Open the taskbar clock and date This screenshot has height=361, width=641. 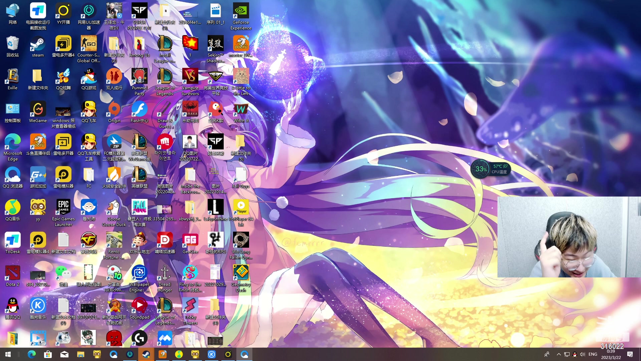[x=611, y=354]
